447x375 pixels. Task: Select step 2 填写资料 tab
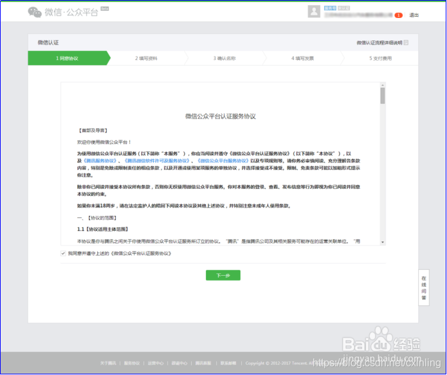click(146, 58)
